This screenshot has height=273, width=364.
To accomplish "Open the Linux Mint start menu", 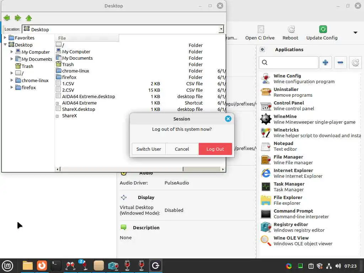I will [7, 266].
